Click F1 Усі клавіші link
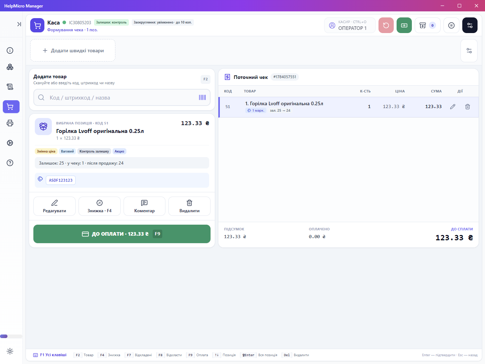This screenshot has width=485, height=364. click(50, 355)
